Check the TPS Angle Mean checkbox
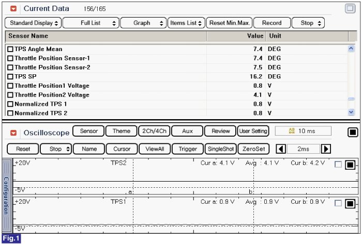Viewport: 362px width, 244px height. [x=10, y=50]
